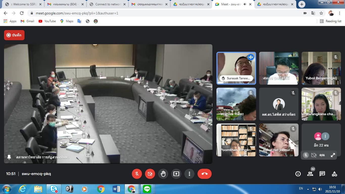
Task: Click the present screen icon
Action: 176,174
